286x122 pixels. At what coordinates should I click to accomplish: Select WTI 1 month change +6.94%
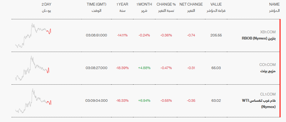click(x=144, y=101)
